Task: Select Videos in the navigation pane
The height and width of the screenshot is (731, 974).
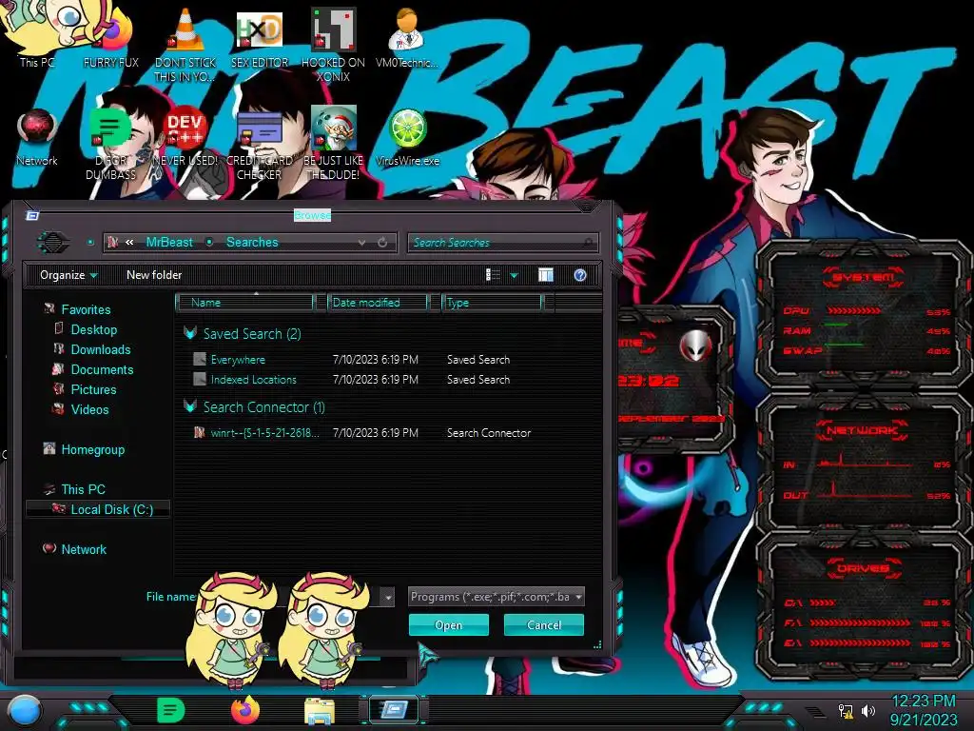Action: click(89, 409)
